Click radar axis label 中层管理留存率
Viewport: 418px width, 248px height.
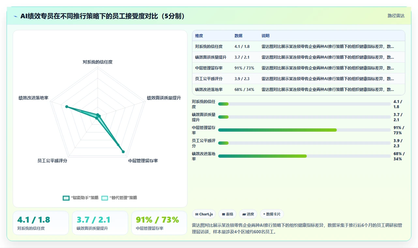(x=143, y=161)
